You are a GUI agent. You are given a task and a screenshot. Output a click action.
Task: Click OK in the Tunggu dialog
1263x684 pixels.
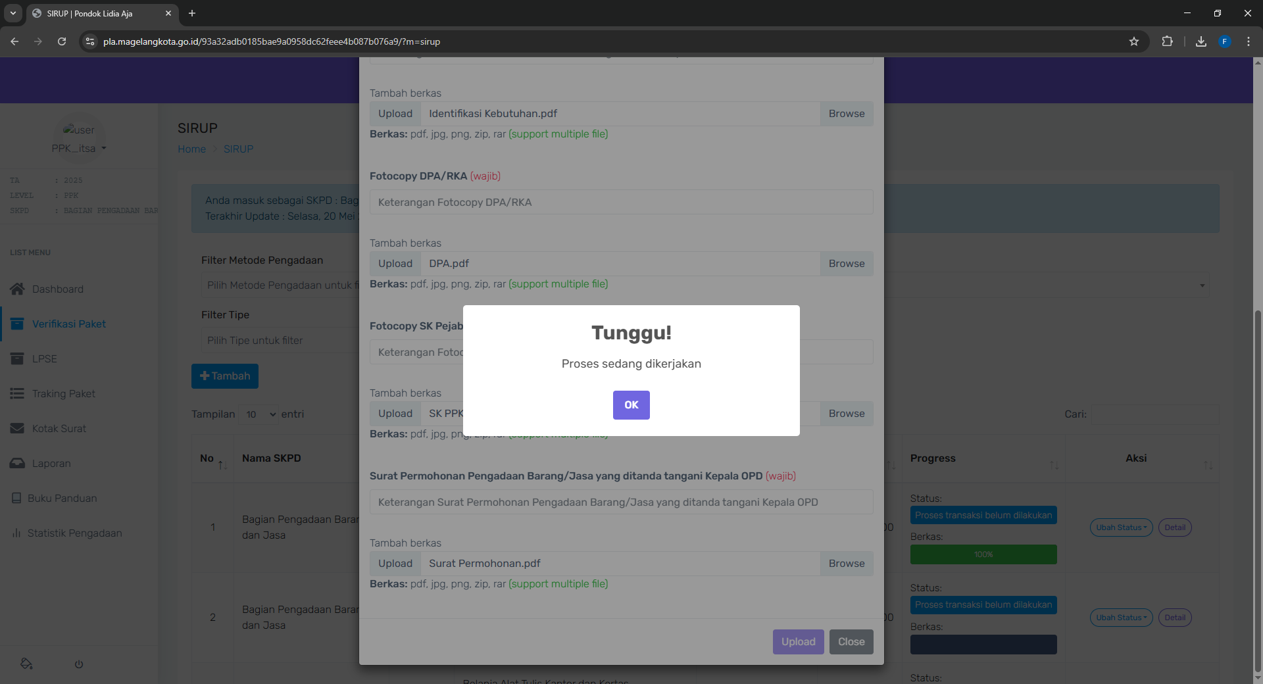(x=631, y=405)
